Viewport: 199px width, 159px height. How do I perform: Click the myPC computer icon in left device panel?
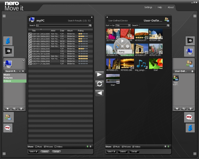[x=8, y=64]
